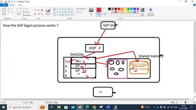Click the zoom out minus button
The height and width of the screenshot is (110, 196).
[177, 102]
